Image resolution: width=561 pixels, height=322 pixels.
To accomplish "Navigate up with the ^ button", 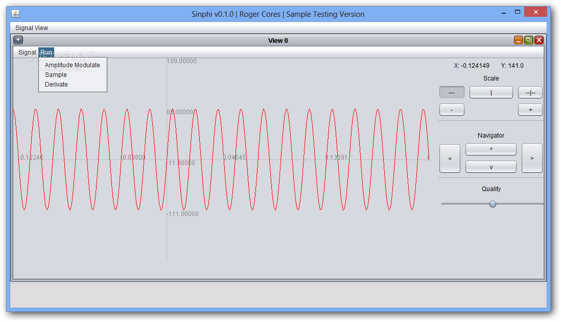I will (491, 149).
